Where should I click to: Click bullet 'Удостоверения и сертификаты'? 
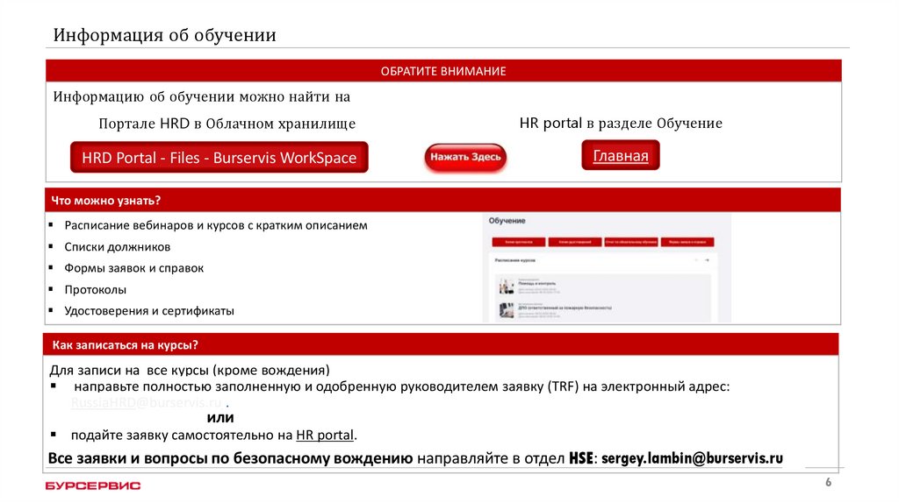(x=149, y=311)
